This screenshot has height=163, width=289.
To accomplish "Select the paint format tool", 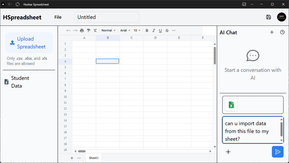I will click(89, 31).
